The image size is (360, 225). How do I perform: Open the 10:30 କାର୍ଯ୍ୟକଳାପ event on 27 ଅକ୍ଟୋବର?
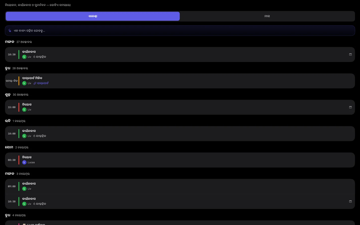pyautogui.click(x=180, y=54)
